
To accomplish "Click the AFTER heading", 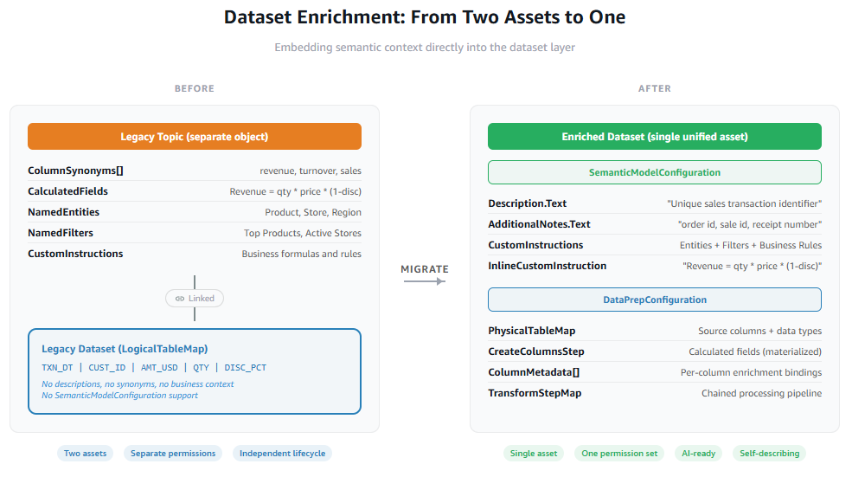I will click(654, 88).
